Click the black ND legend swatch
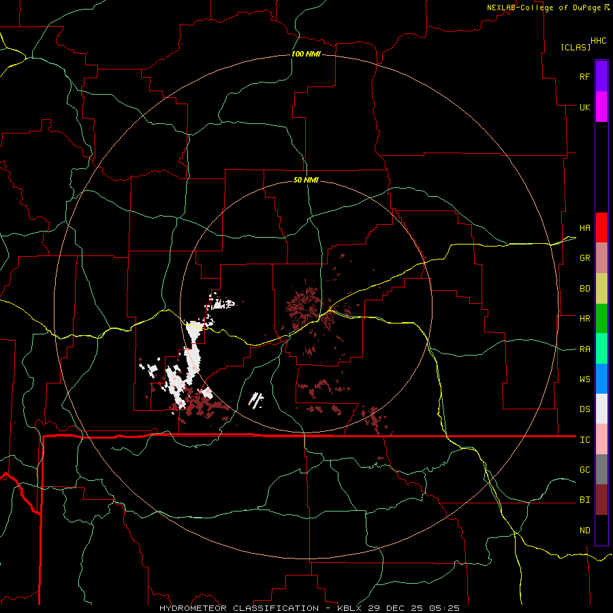This screenshot has width=613, height=613. [x=601, y=530]
